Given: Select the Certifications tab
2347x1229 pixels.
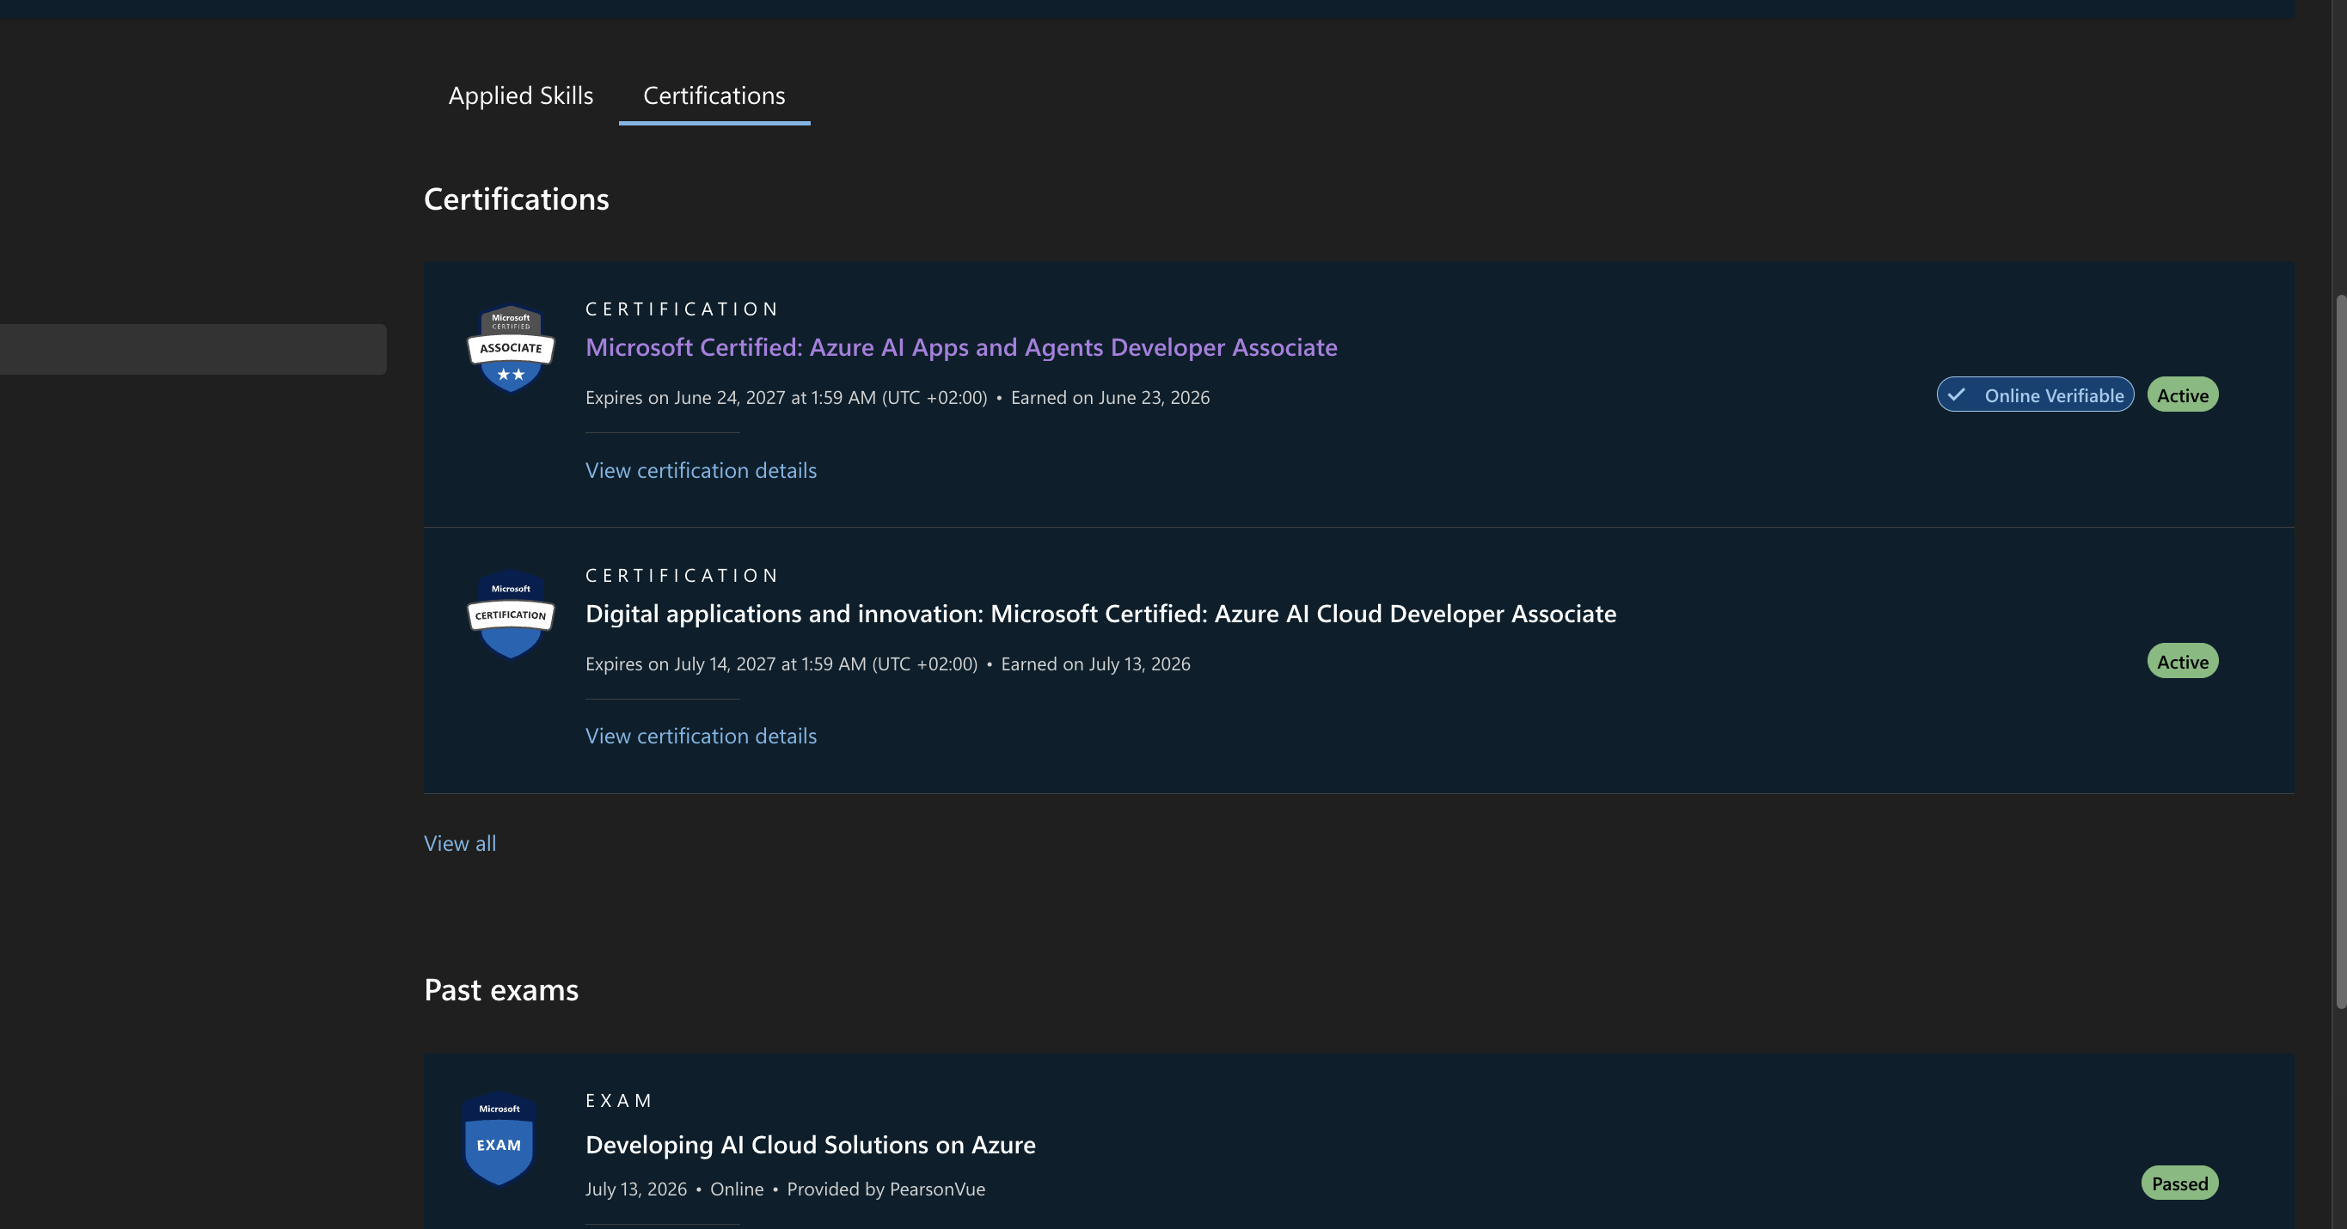Looking at the screenshot, I should tap(714, 95).
